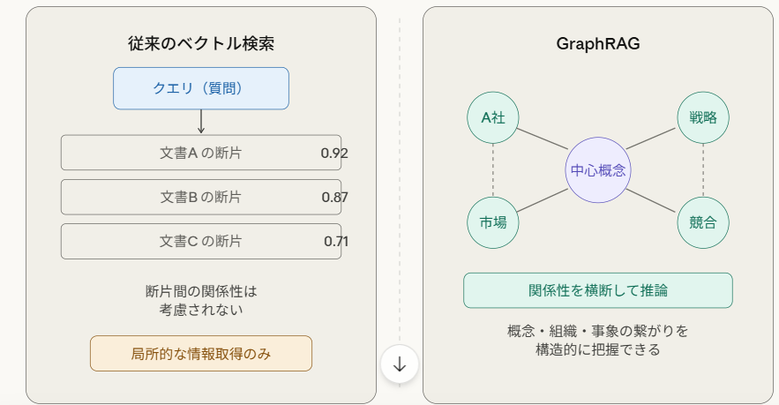Click the 断片間の関係性は考慮されない text
This screenshot has width=779, height=405.
201,299
